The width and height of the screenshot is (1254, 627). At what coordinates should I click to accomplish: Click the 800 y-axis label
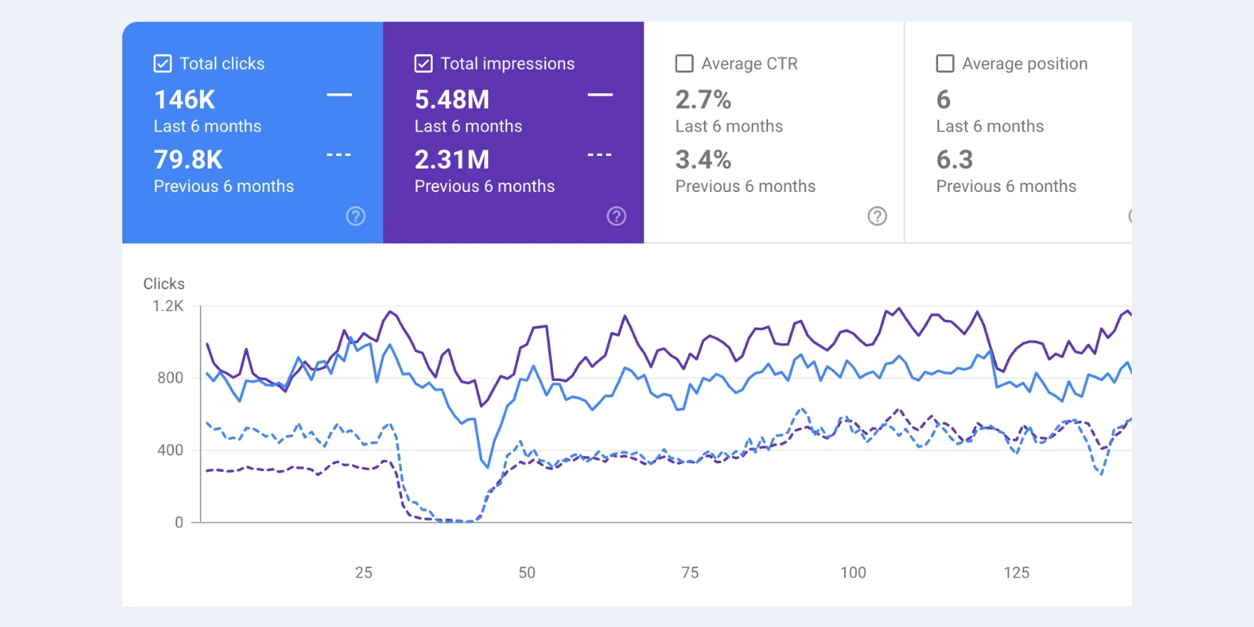point(170,378)
